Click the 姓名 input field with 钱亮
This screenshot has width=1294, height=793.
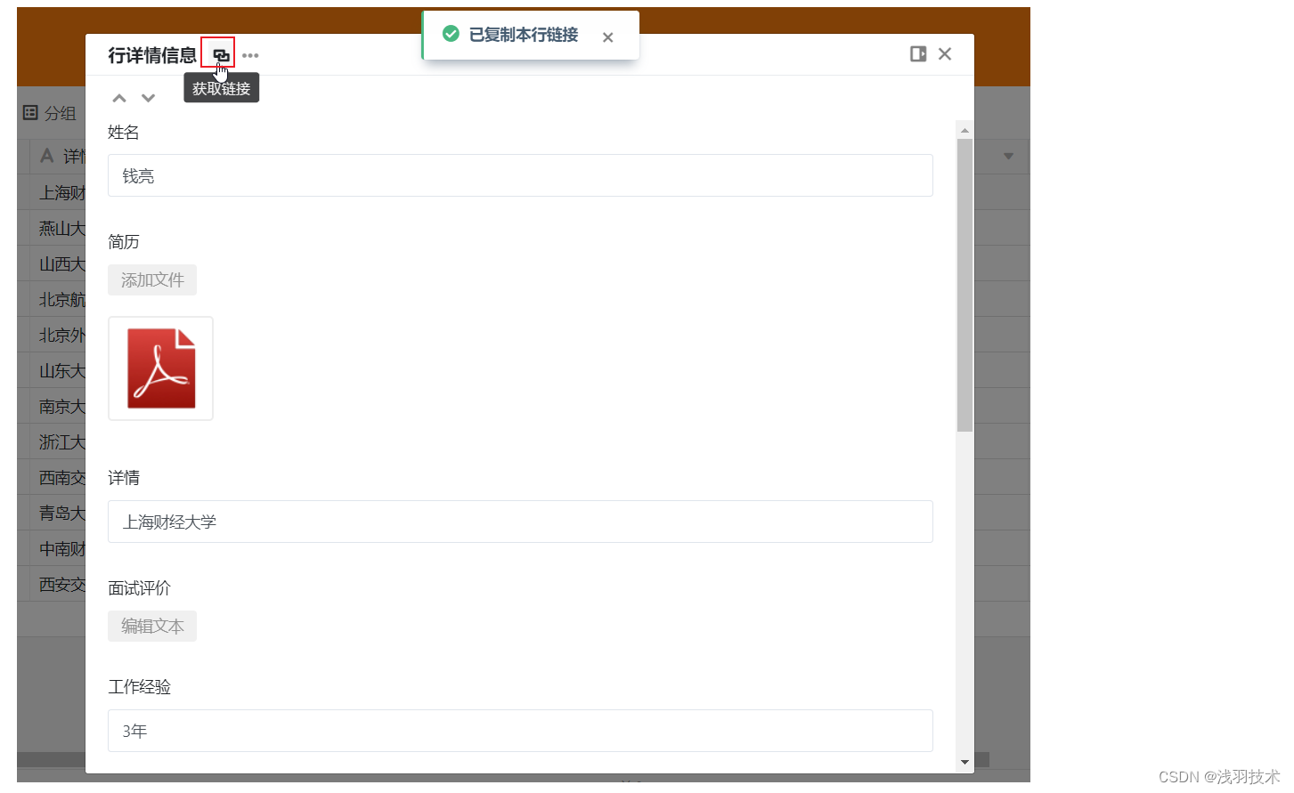(x=520, y=175)
